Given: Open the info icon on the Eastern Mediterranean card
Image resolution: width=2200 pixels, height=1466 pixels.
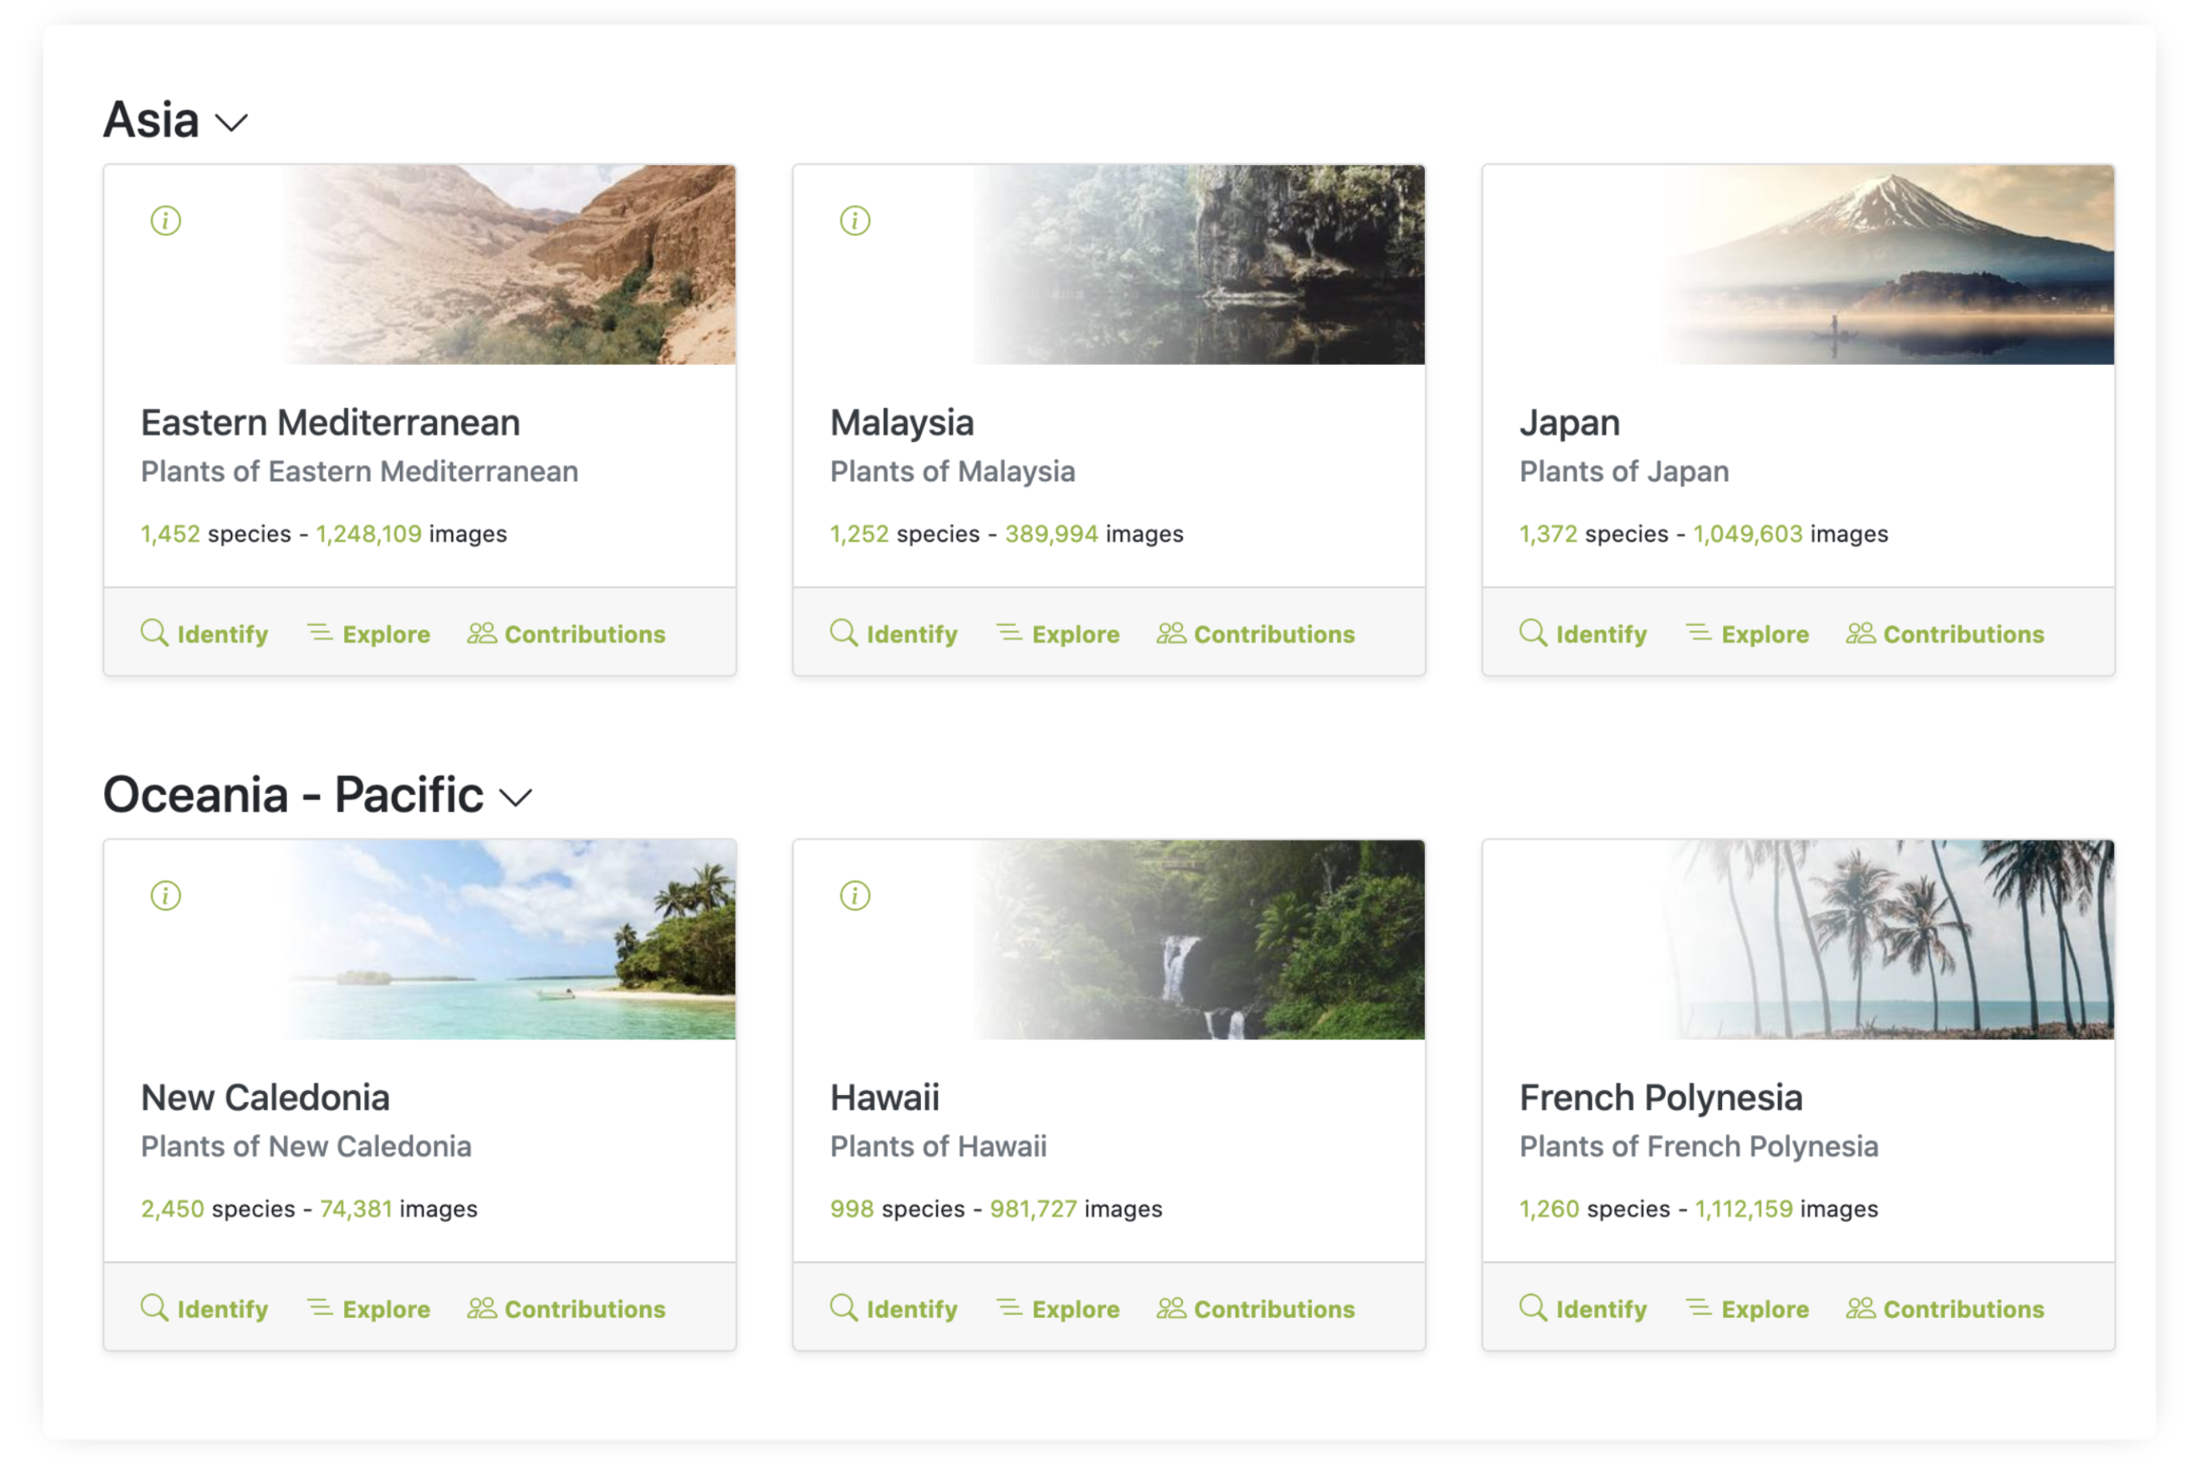Looking at the screenshot, I should (165, 221).
